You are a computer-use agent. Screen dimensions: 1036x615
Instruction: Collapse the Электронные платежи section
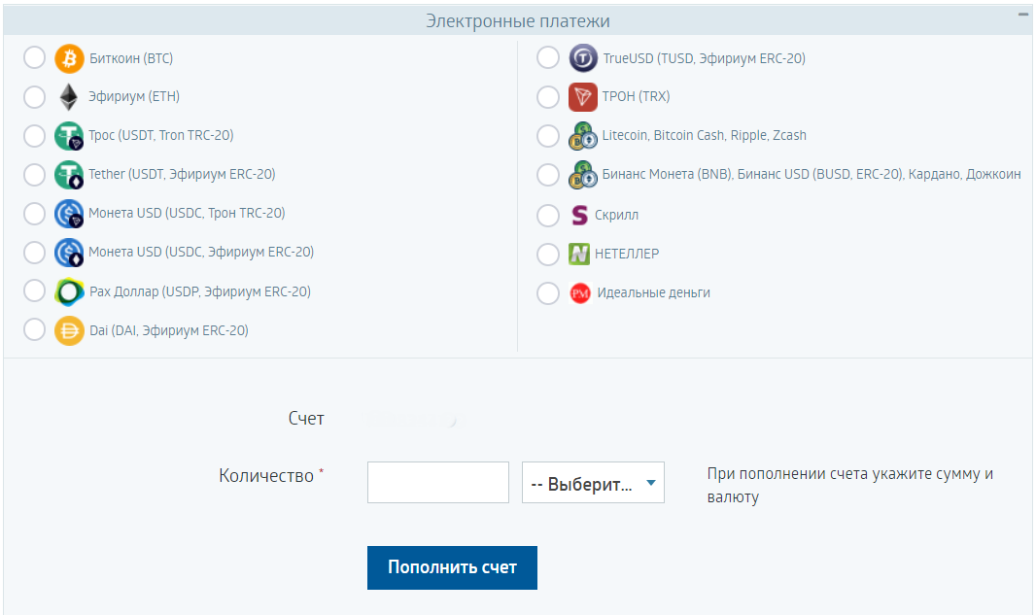1022,14
